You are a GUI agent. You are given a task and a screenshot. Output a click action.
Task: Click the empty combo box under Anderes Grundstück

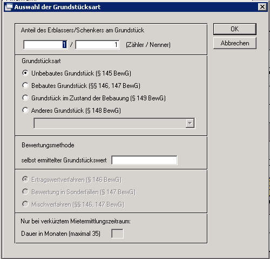pos(114,123)
